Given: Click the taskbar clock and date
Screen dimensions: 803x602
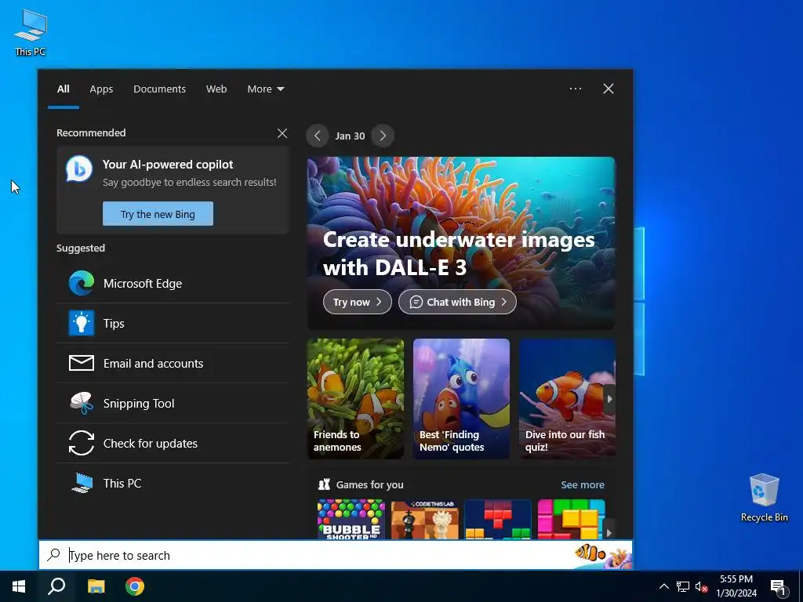Looking at the screenshot, I should point(736,586).
